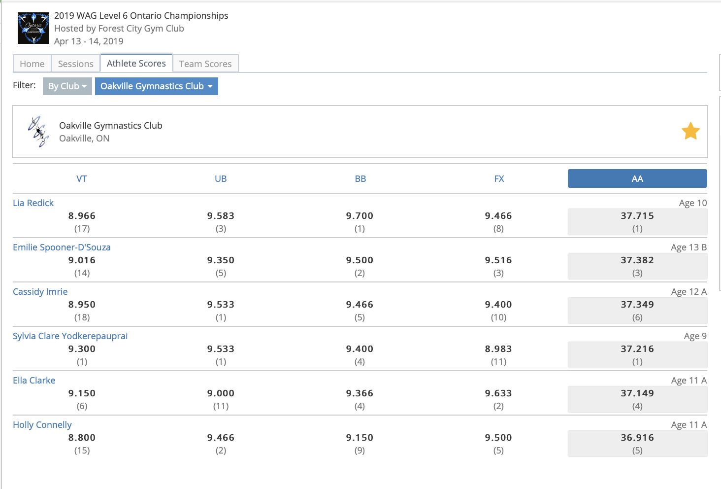This screenshot has width=721, height=489.
Task: Click the Age 12 A category label
Action: click(688, 292)
